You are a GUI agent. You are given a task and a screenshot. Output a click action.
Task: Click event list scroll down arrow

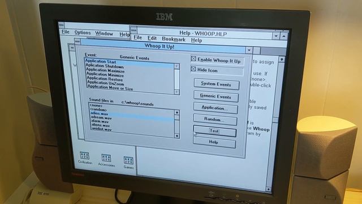[x=177, y=92]
